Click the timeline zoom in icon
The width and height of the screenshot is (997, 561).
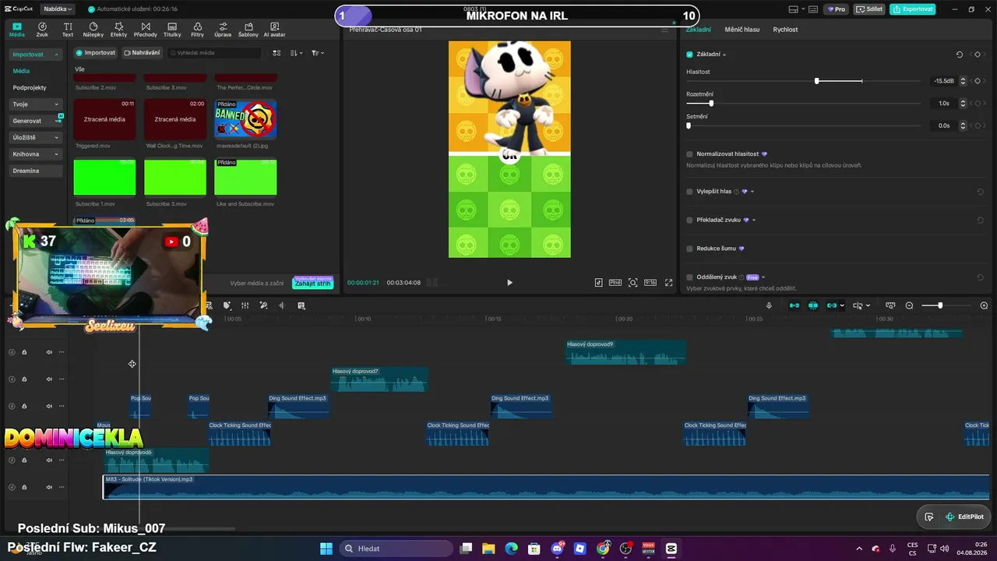click(x=984, y=305)
